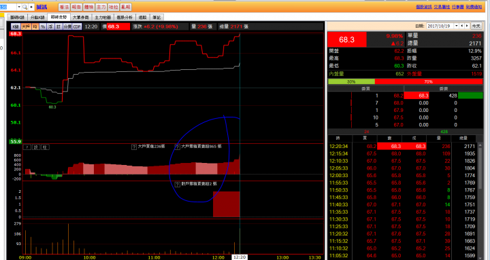490x260 pixels.
Task: Toggle the K線 chart option
Action: point(16,26)
